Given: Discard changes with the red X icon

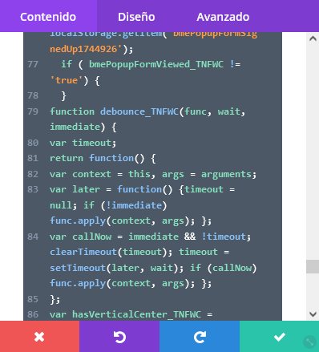Looking at the screenshot, I should 39,337.
